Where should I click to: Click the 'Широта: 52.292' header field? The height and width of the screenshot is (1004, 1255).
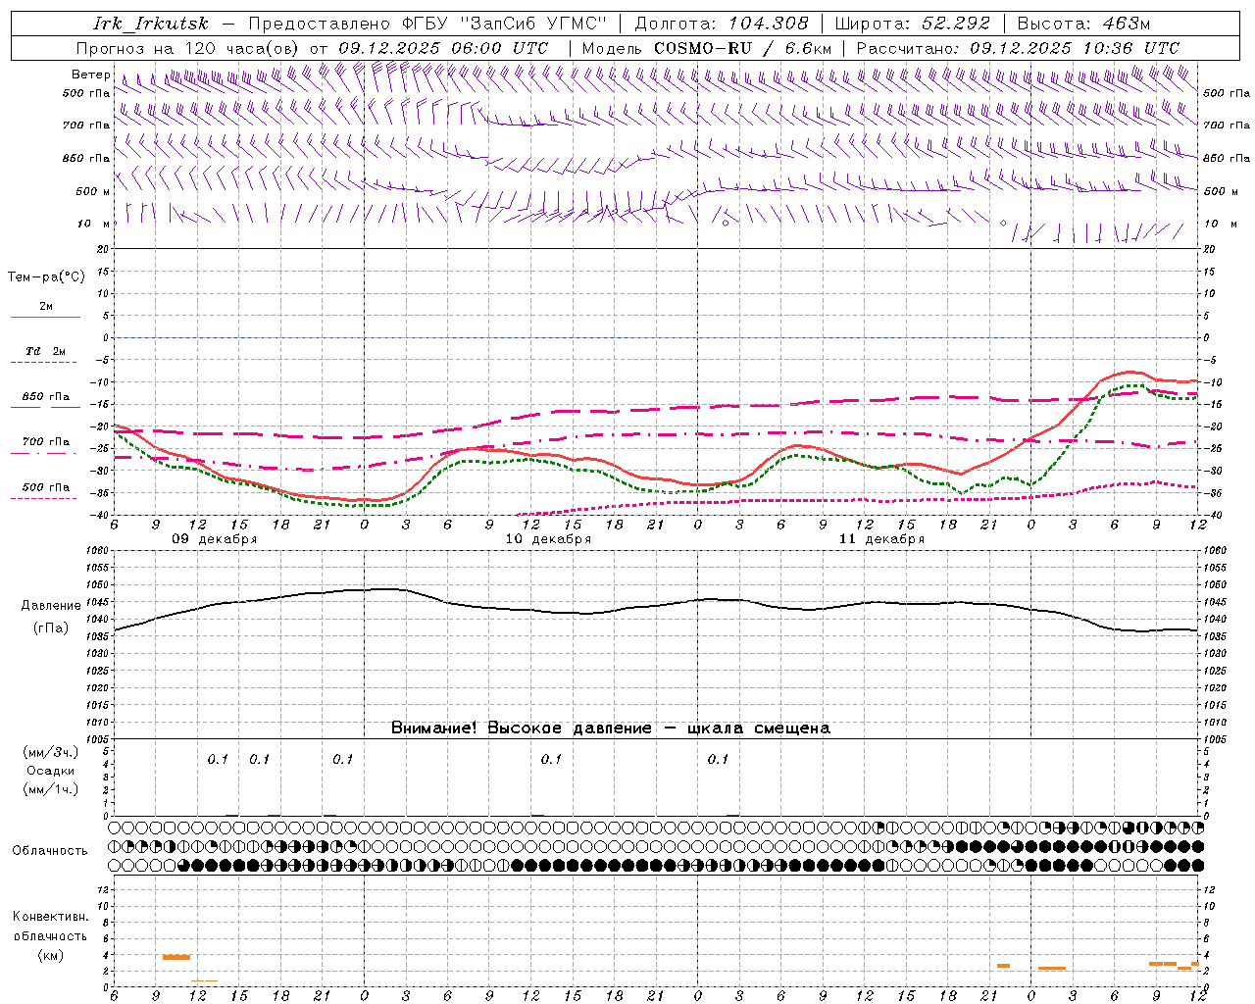[913, 24]
